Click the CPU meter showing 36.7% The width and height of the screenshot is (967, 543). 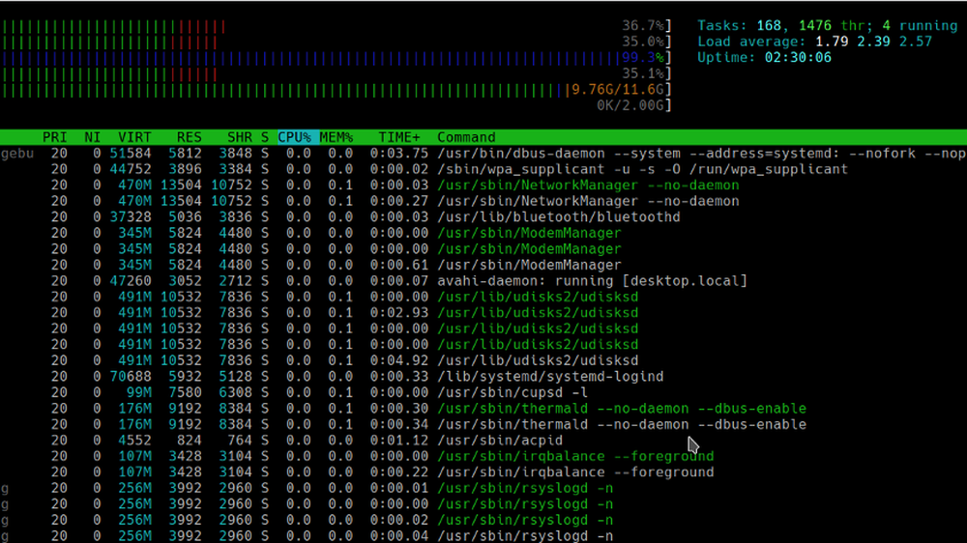coord(337,26)
